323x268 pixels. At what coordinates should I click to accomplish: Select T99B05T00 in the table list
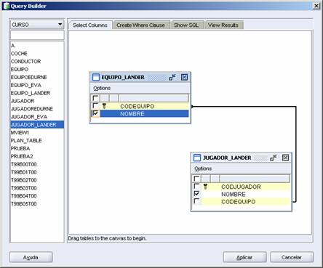coord(37,204)
